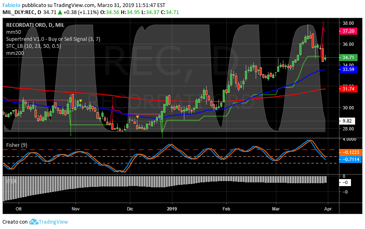
Task: Click the Mar label on time axis
Action: point(276,209)
